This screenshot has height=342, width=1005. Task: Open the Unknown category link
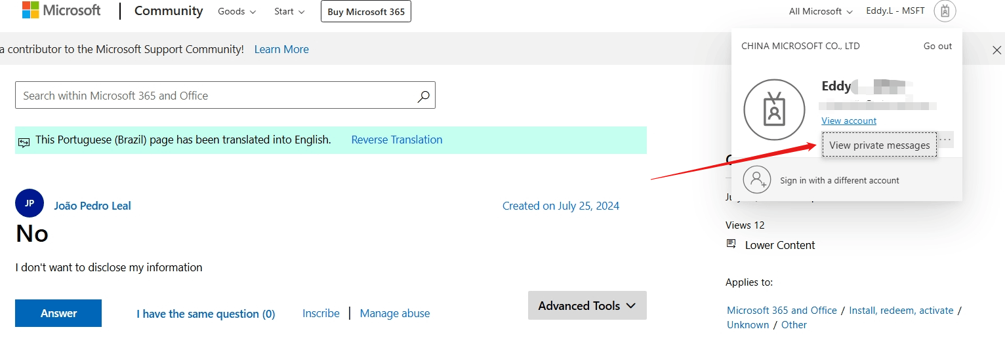(x=748, y=325)
